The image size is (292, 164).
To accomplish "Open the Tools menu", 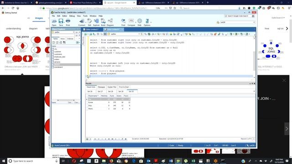I will pos(85,16).
